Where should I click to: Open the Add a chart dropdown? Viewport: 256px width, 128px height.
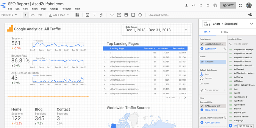[59, 15]
